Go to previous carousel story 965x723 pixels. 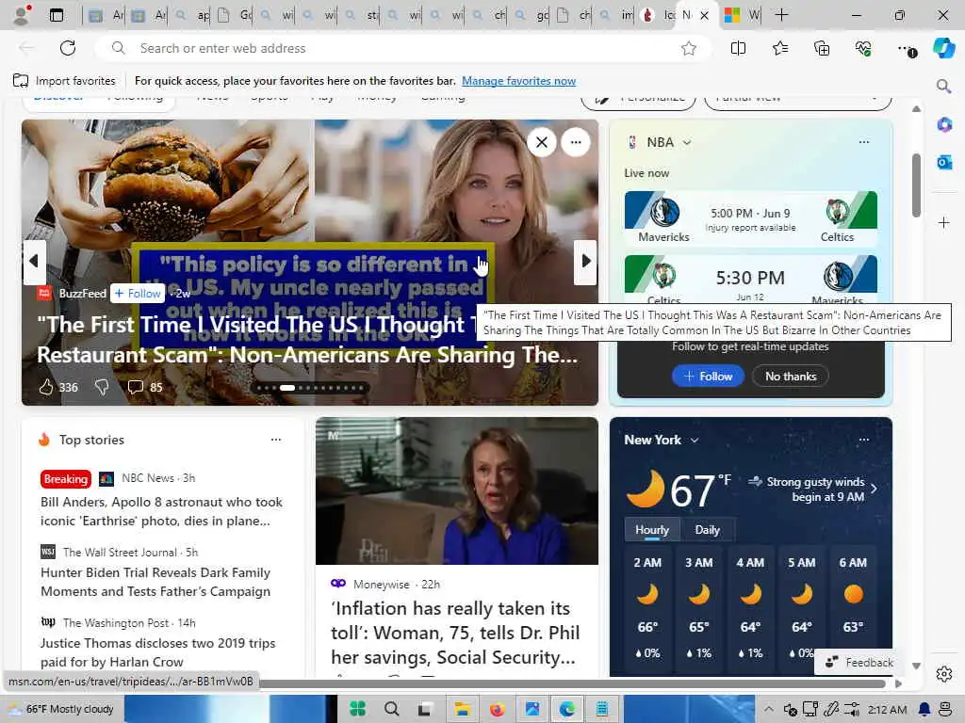tap(34, 262)
